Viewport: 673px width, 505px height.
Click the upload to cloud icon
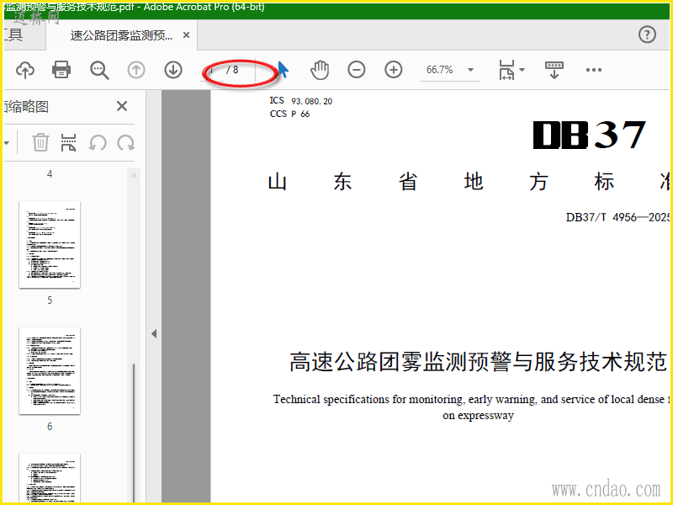coord(25,70)
